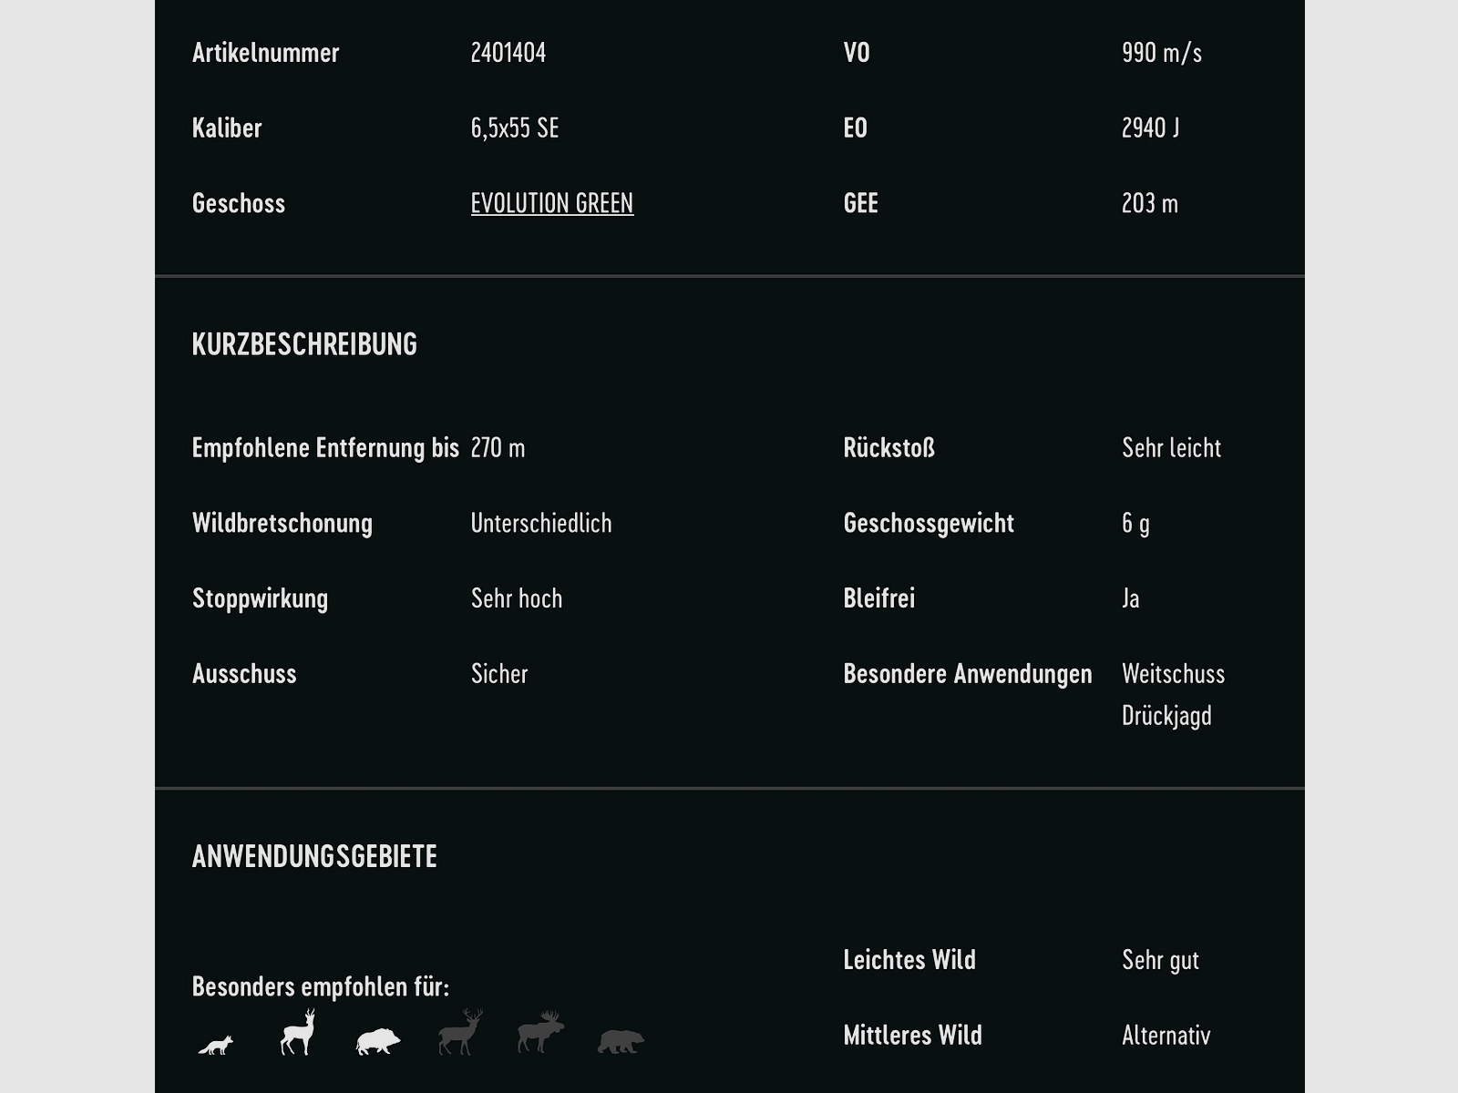Click the Weitschuss application text
The height and width of the screenshot is (1093, 1458).
click(1173, 674)
